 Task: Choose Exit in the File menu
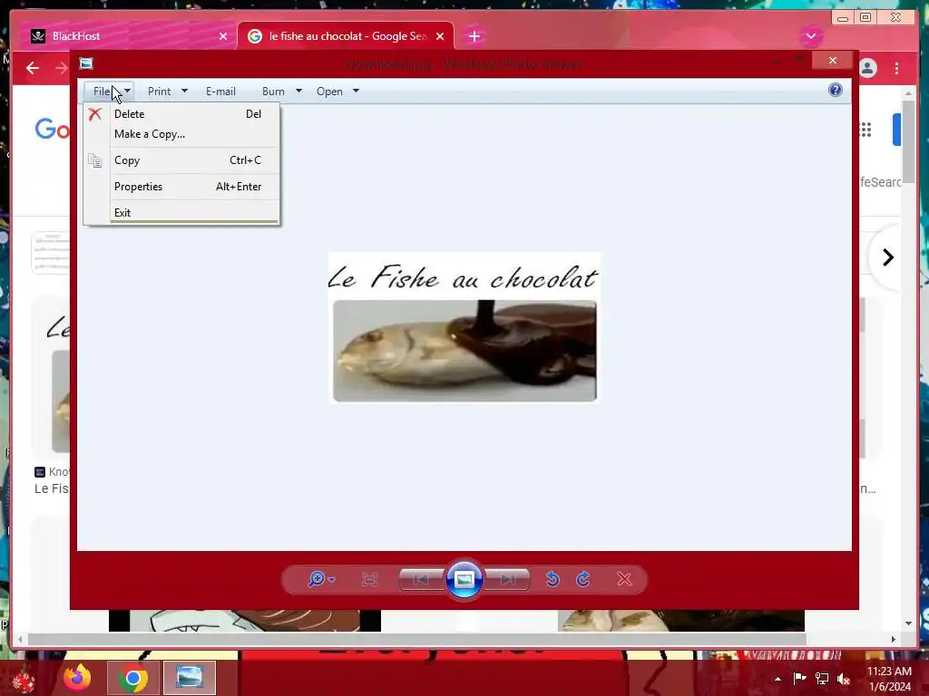click(x=194, y=212)
